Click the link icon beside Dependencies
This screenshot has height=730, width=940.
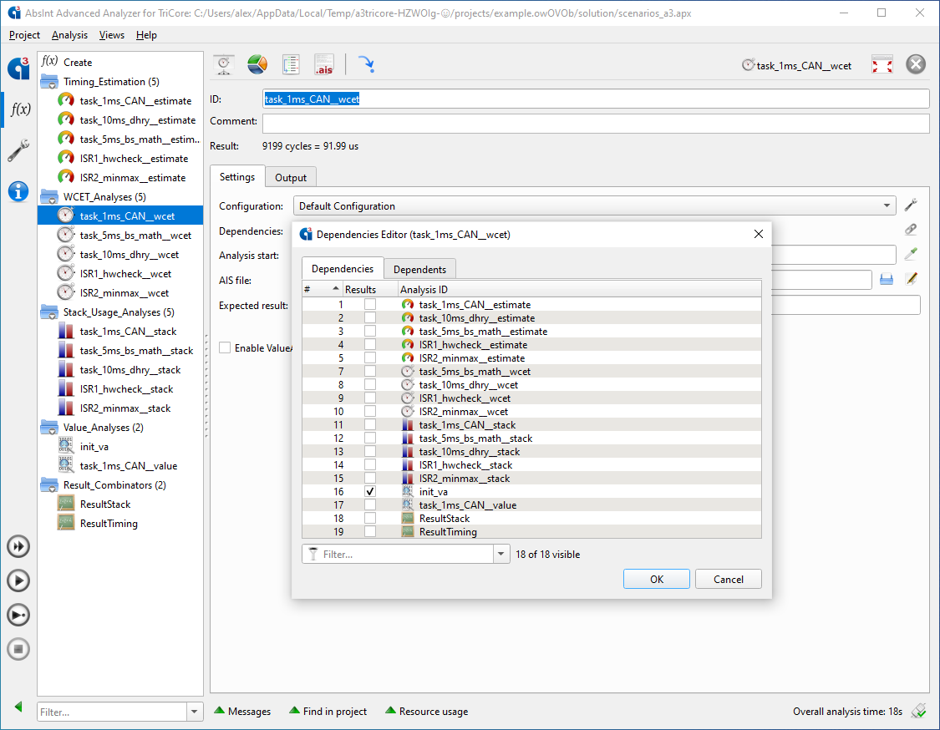pyautogui.click(x=911, y=230)
